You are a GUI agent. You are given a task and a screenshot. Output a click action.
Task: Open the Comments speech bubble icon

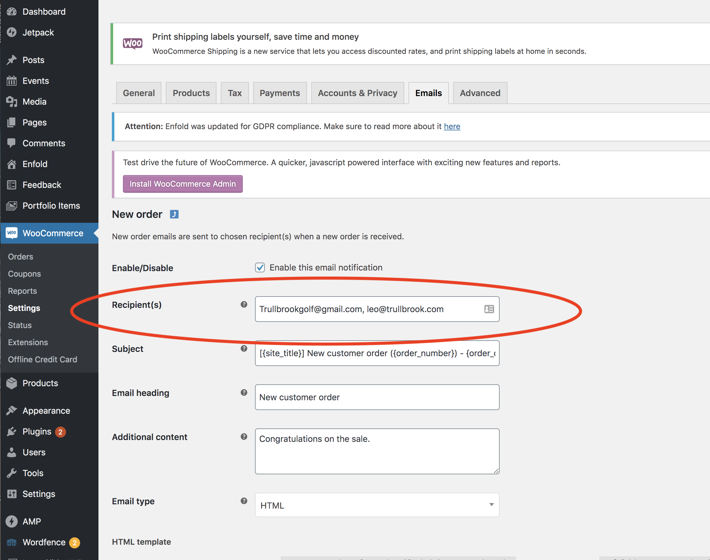coord(12,143)
